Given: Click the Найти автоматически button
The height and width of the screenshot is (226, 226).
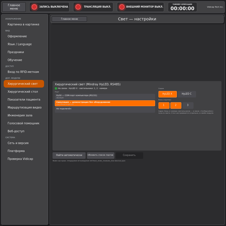Looking at the screenshot, I should pos(69,155).
